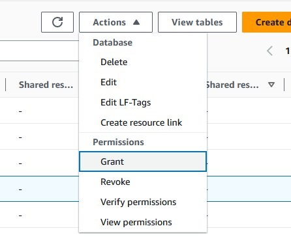Select Grant under Permissions
Screen dimensions: 291x237
point(143,161)
